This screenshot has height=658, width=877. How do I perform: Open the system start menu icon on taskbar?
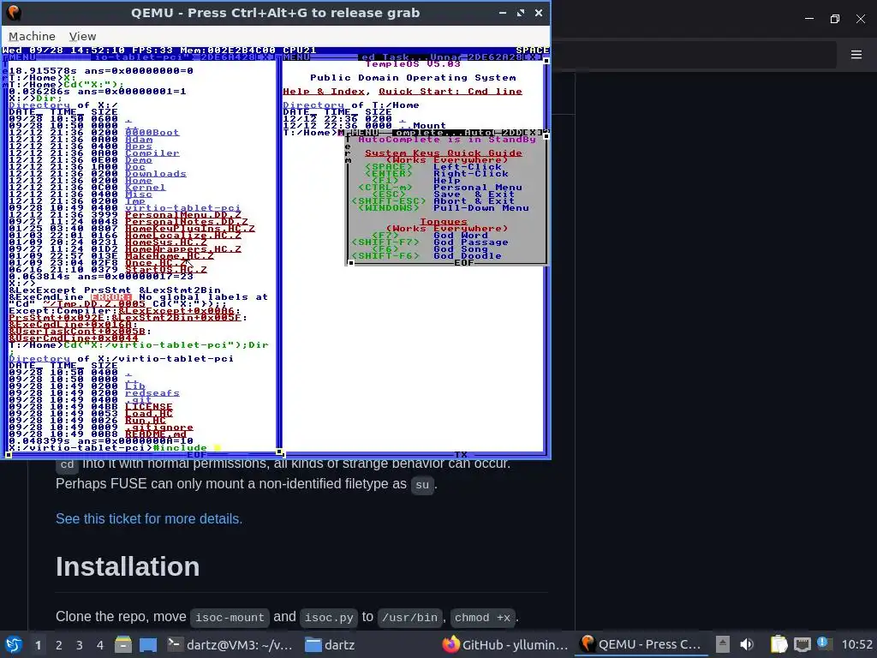point(14,644)
